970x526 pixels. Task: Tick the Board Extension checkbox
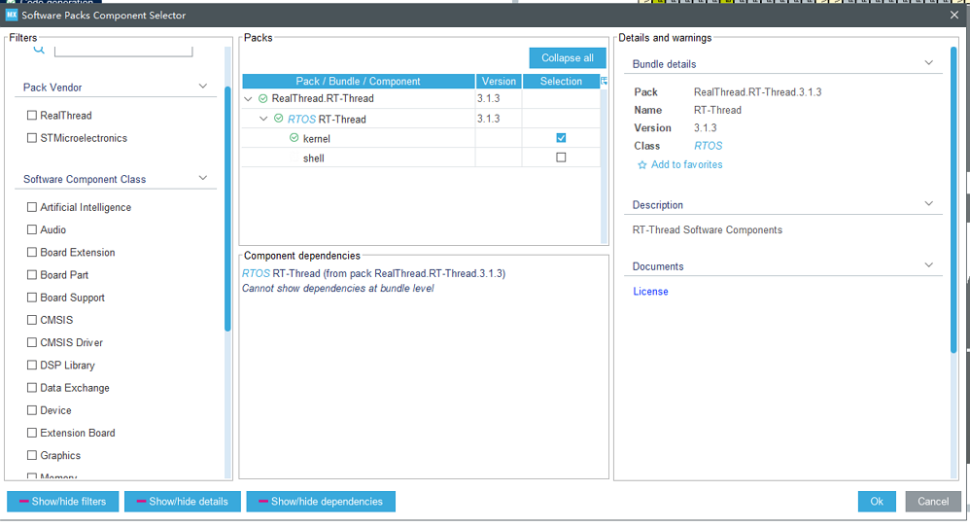click(32, 253)
